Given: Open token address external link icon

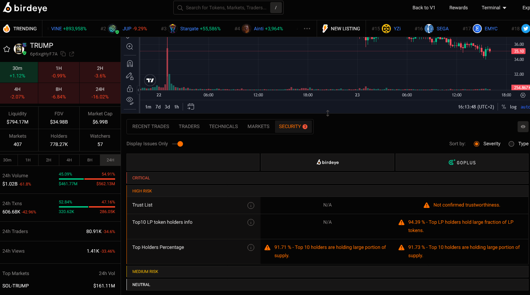Looking at the screenshot, I should tap(72, 54).
